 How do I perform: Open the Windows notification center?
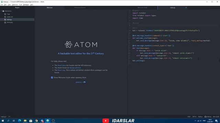click(217, 121)
